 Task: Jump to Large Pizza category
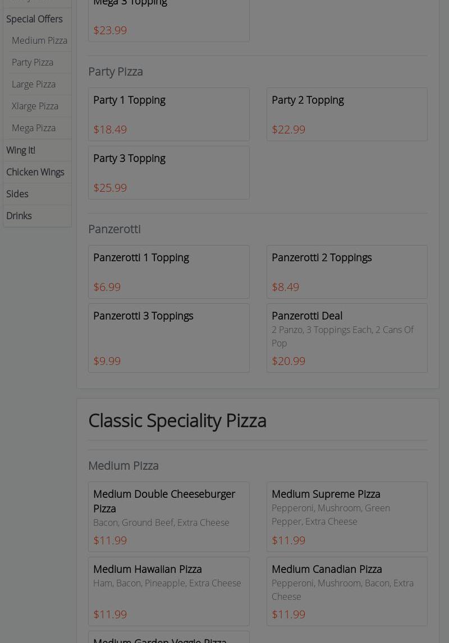pyautogui.click(x=34, y=84)
